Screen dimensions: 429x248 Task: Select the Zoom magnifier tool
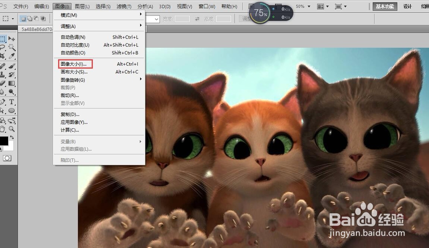(x=12, y=129)
